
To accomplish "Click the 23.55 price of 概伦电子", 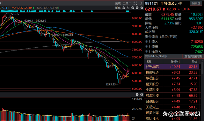I will click(x=193, y=72).
